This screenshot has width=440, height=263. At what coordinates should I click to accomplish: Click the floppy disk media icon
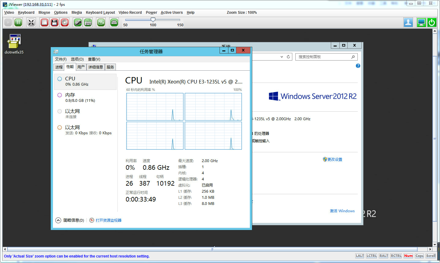click(x=54, y=22)
